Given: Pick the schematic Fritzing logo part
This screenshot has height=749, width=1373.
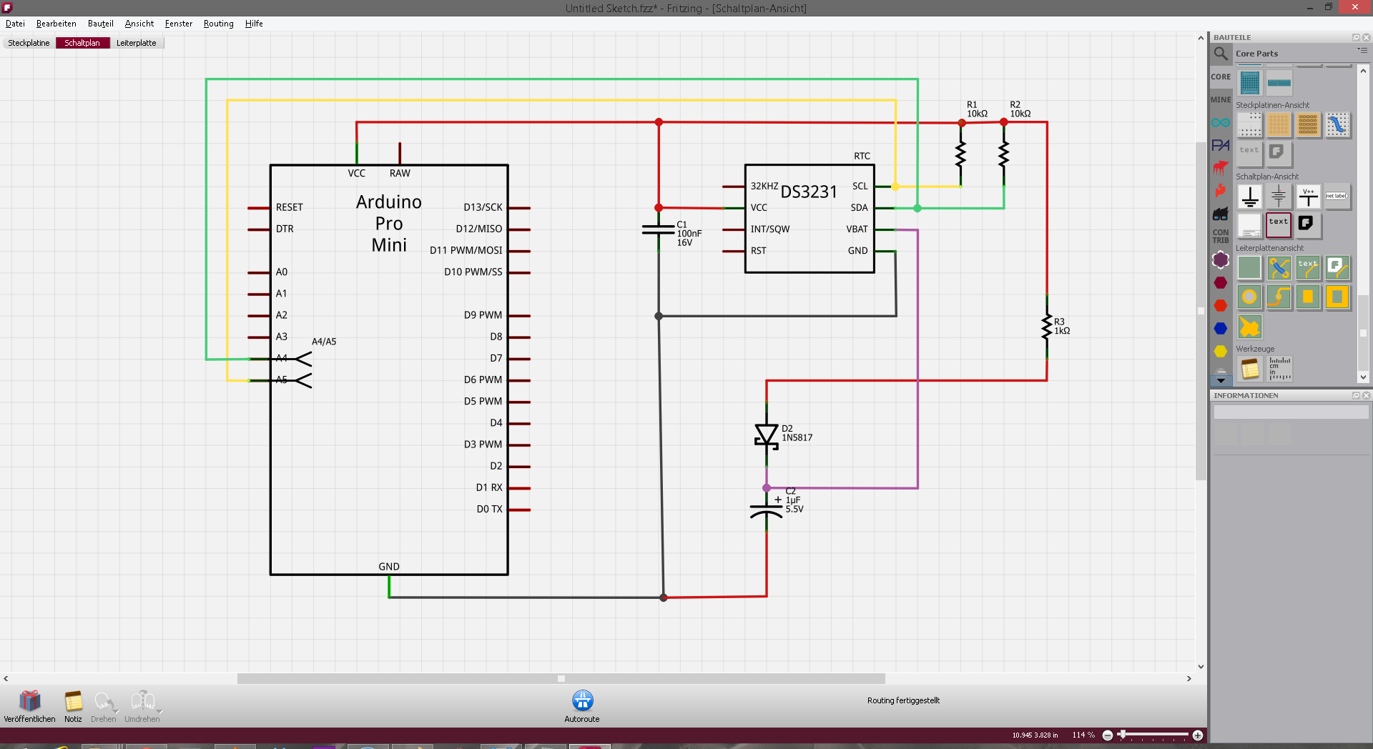Looking at the screenshot, I should (1308, 224).
